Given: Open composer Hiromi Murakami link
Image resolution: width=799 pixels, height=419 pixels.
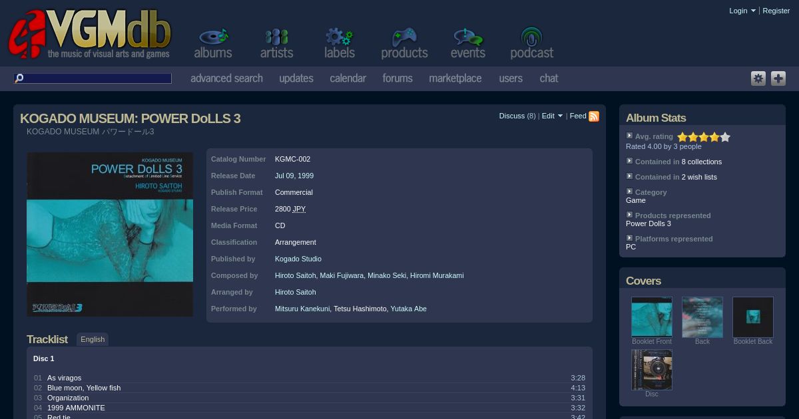Looking at the screenshot, I should point(437,275).
